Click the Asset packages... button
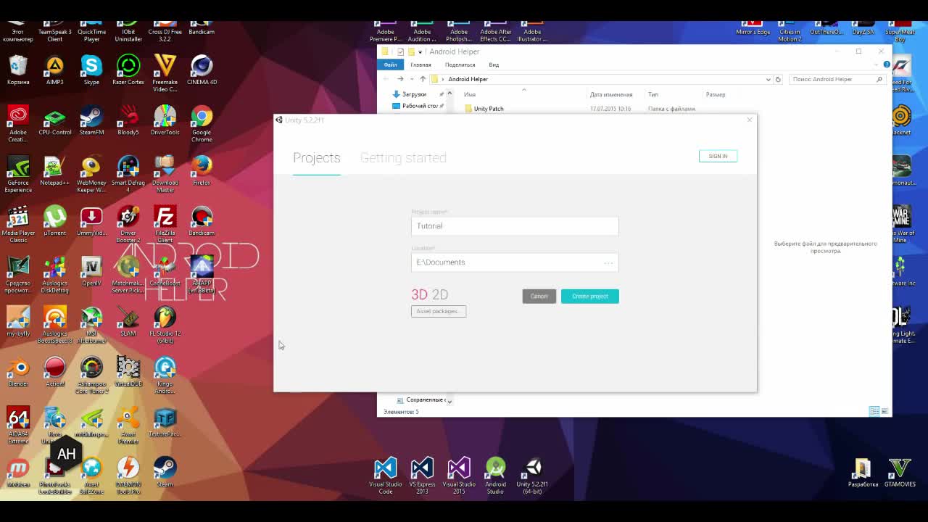 pyautogui.click(x=439, y=311)
